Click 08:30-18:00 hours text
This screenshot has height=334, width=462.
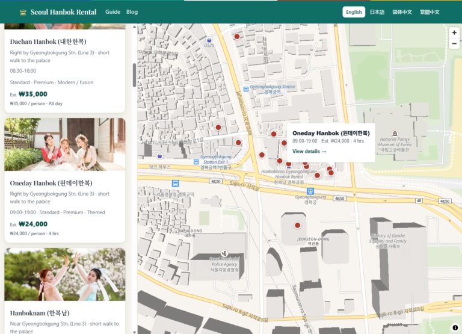(23, 71)
